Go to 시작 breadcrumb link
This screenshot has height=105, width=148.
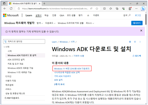click(73, 42)
